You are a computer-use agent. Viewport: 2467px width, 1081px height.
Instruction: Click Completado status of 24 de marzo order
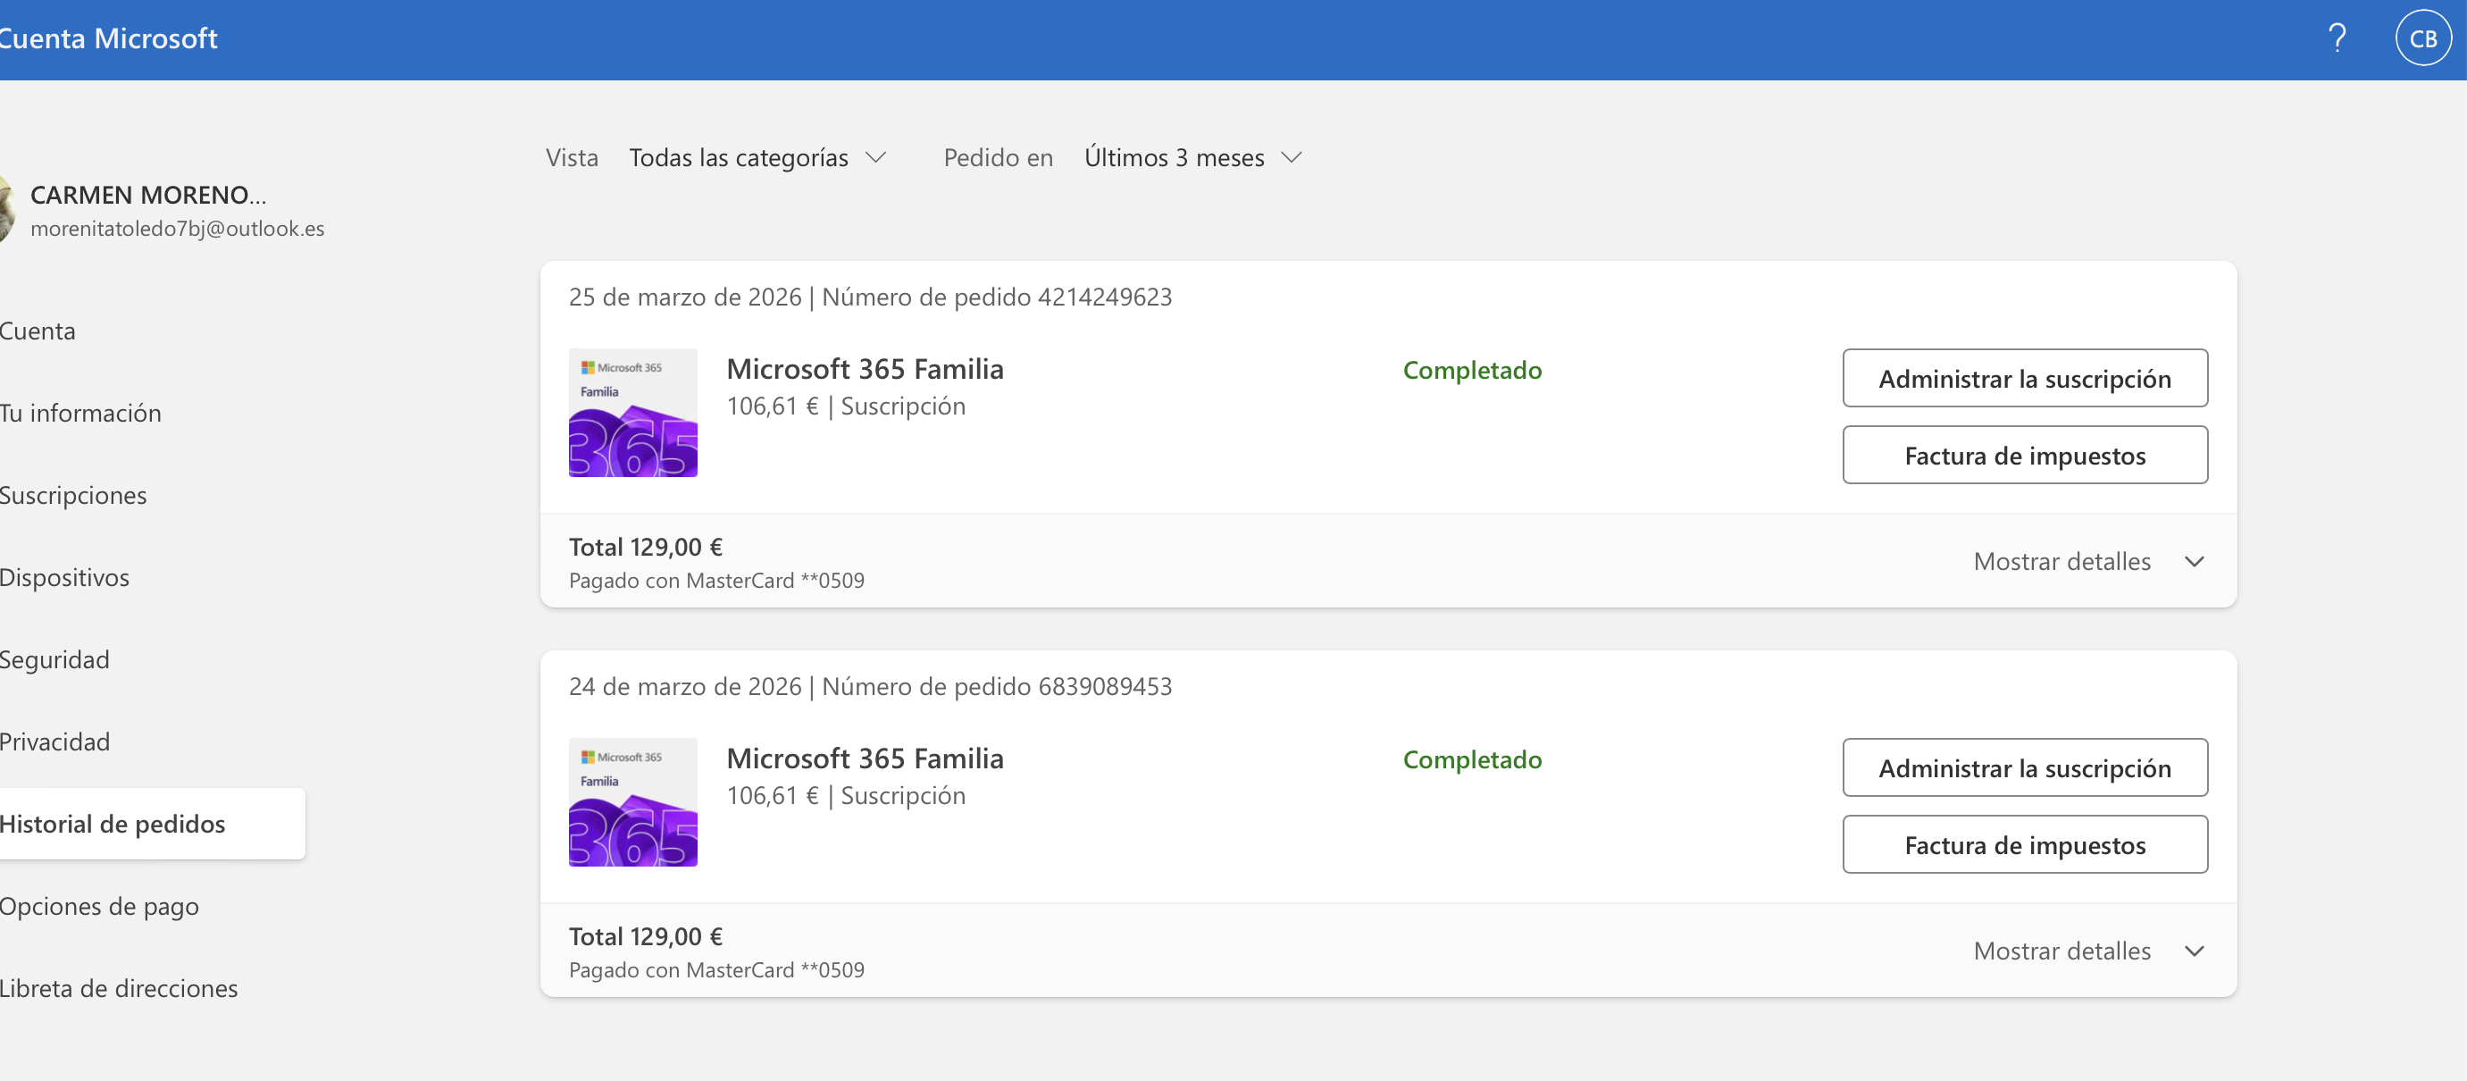1472,760
